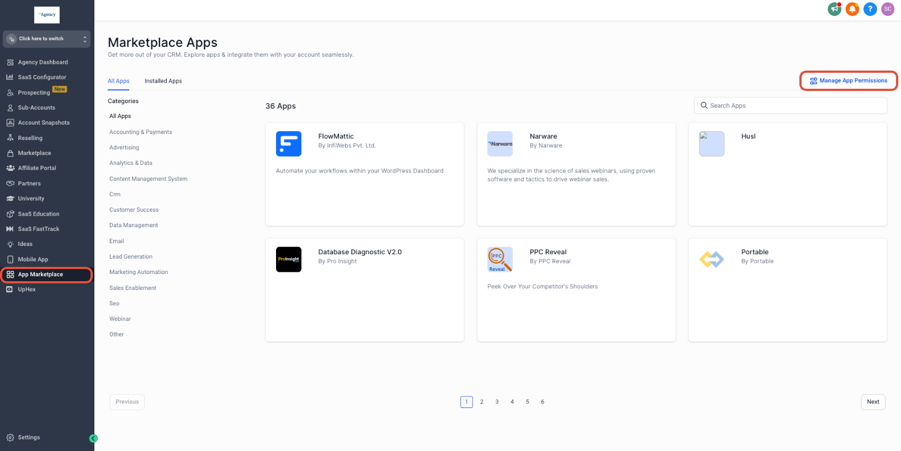Viewport: 901px width, 451px height.
Task: Go to page 4
Action: tap(512, 402)
